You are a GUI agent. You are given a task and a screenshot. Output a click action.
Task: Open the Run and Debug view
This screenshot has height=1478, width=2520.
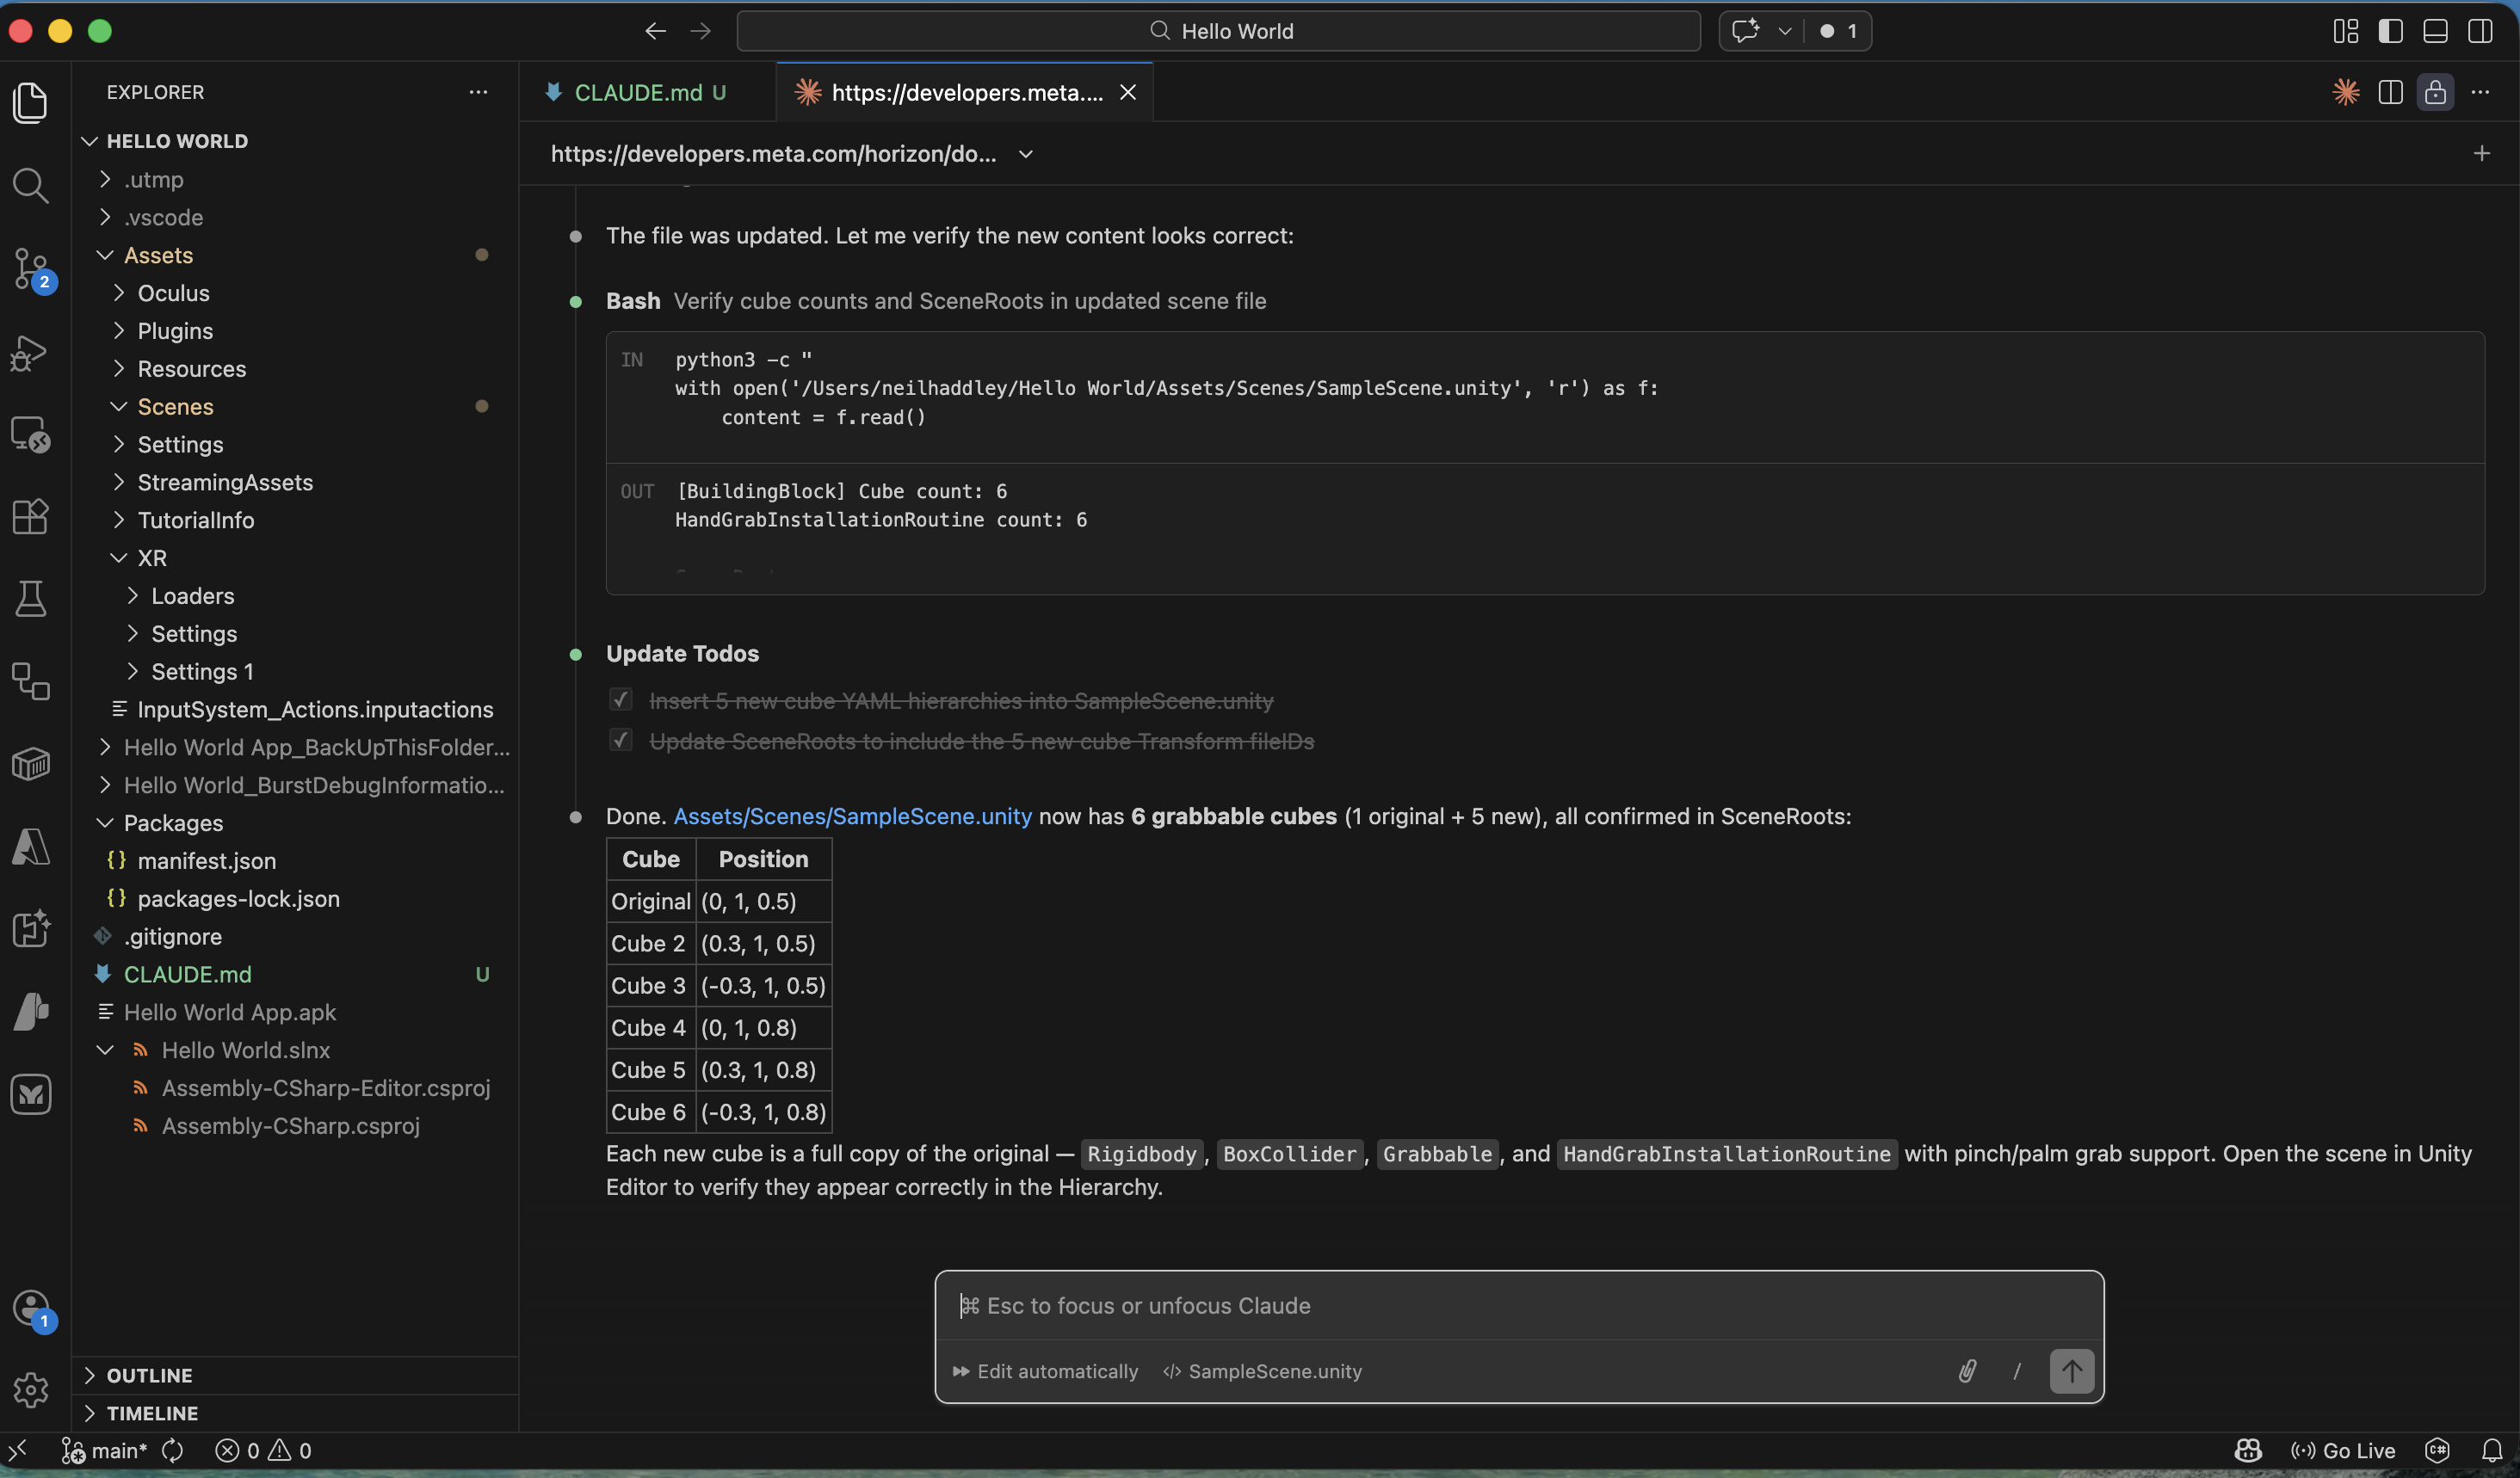30,353
